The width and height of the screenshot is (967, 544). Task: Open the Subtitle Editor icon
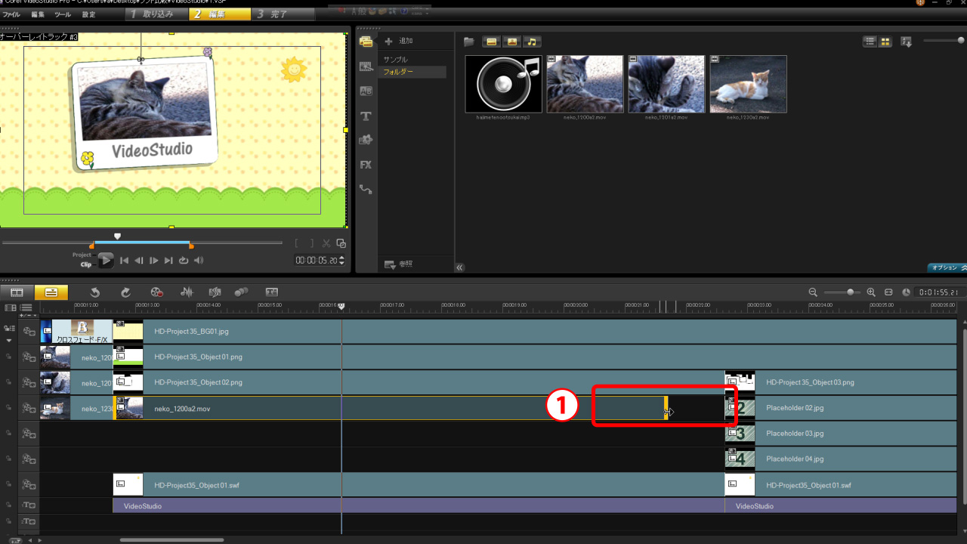point(271,292)
